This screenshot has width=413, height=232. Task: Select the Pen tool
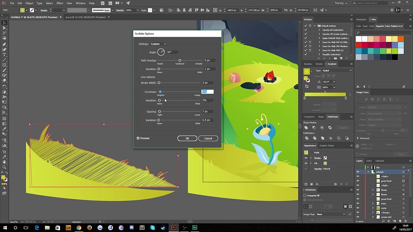pos(5,44)
